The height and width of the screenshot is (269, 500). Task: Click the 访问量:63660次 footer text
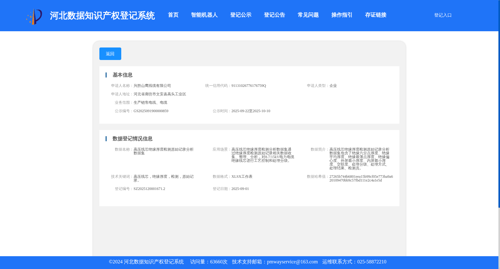[x=209, y=262]
